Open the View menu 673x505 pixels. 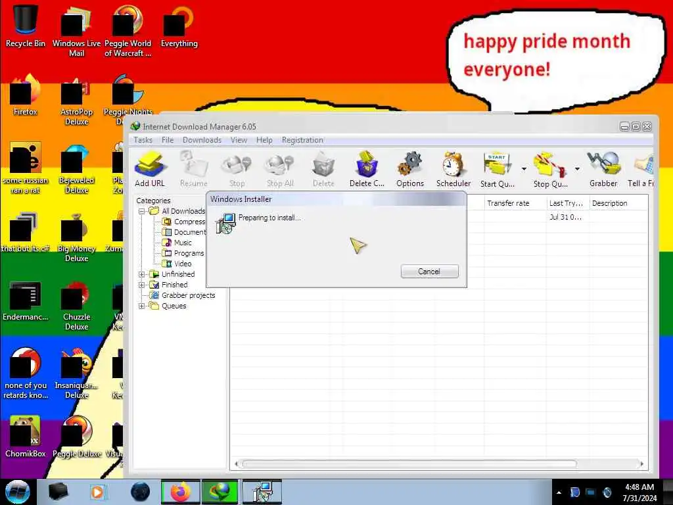coord(239,140)
